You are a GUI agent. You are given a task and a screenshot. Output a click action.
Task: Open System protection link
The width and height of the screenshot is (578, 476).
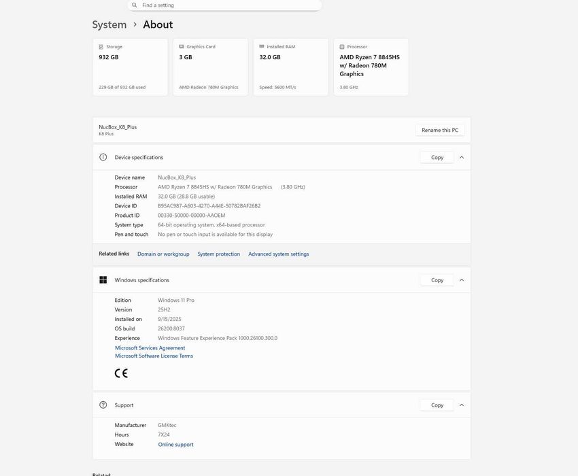click(218, 254)
